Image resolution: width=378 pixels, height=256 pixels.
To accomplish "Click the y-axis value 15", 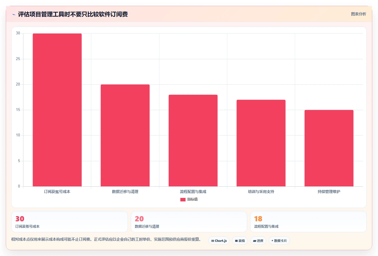I will click(x=18, y=110).
